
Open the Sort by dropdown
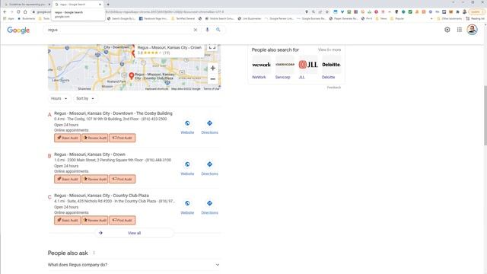[85, 98]
